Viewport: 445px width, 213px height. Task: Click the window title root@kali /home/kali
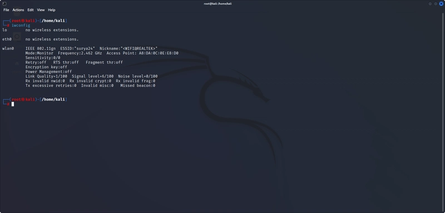(217, 4)
